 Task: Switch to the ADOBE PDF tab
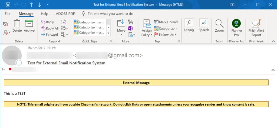65,14
